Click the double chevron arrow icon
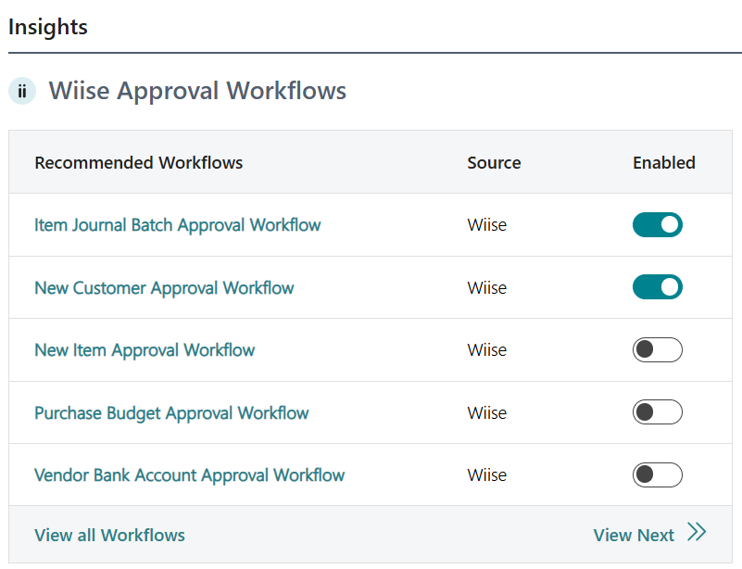742x569 pixels. pos(697,533)
